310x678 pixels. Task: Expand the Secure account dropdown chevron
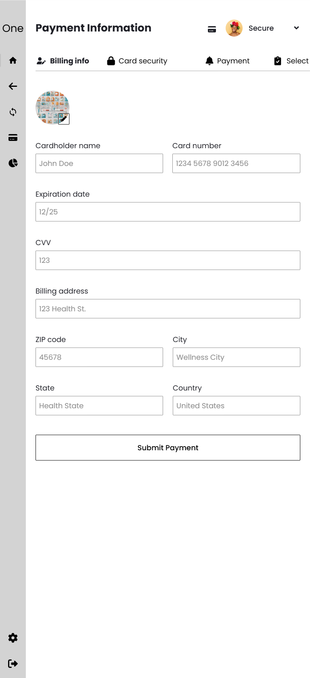[296, 28]
